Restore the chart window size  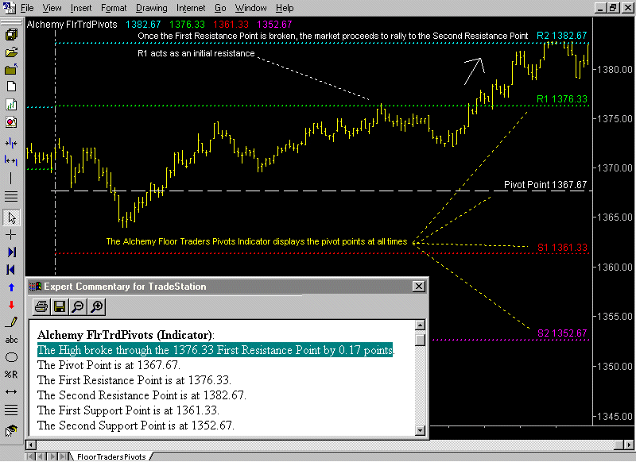pos(613,8)
